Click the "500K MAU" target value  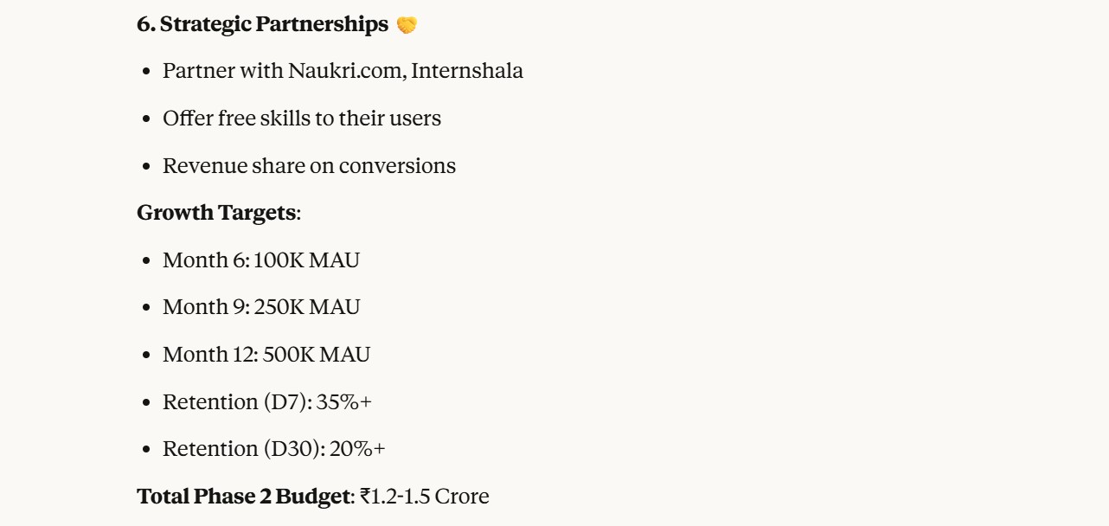click(316, 355)
